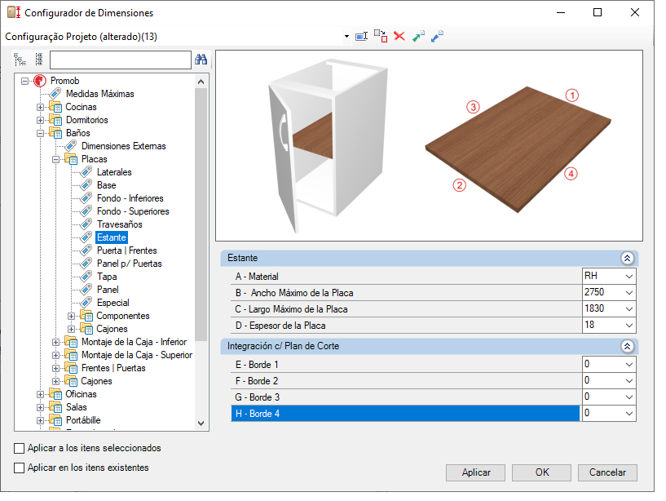Click the expand tree icon above tree

(20, 60)
